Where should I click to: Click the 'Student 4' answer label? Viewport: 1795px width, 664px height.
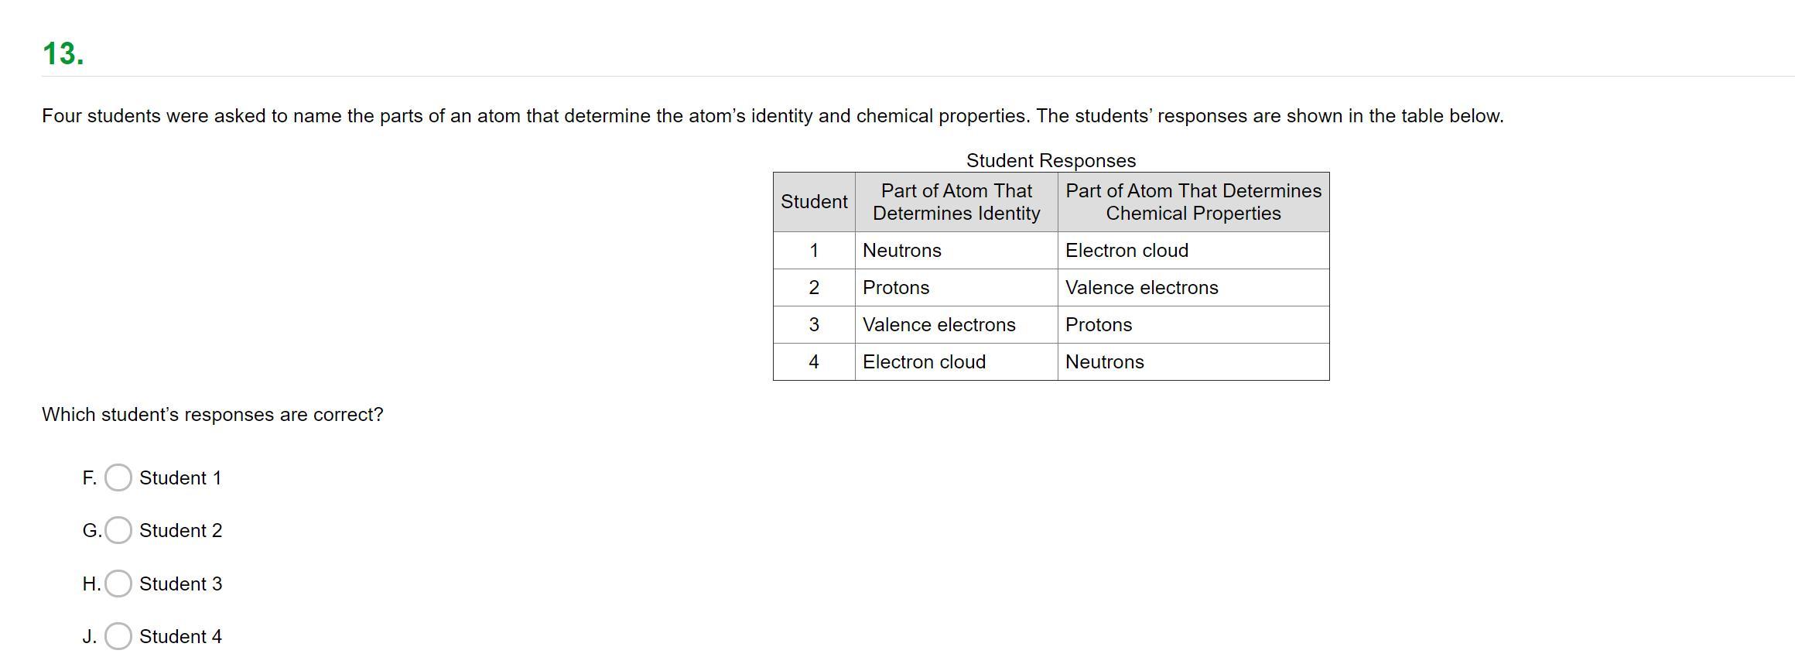click(x=180, y=637)
